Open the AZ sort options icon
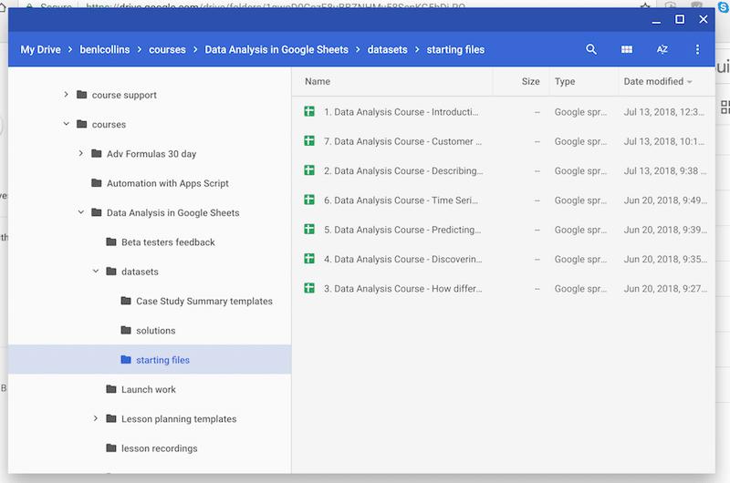The image size is (730, 483). point(662,49)
